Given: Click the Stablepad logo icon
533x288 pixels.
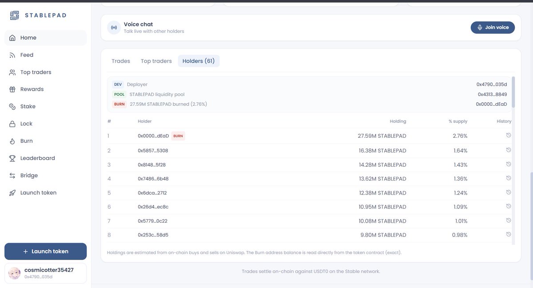Looking at the screenshot, I should [x=15, y=16].
